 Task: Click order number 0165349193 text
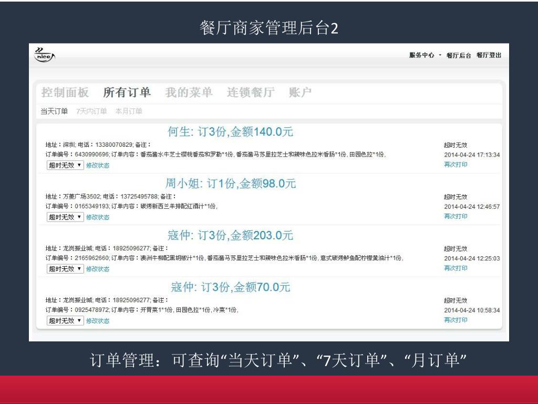point(91,206)
